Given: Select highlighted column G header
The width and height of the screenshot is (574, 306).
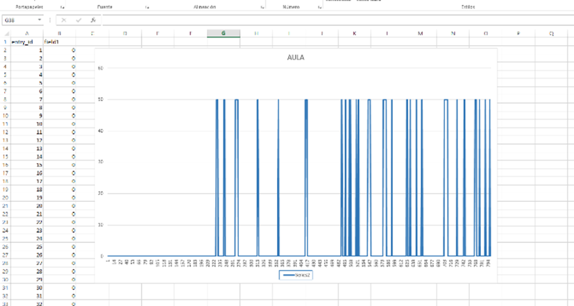Looking at the screenshot, I should tap(223, 33).
